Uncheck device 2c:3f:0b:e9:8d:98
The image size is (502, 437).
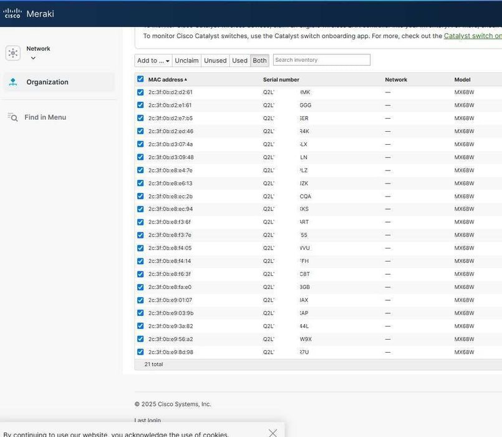pyautogui.click(x=140, y=352)
